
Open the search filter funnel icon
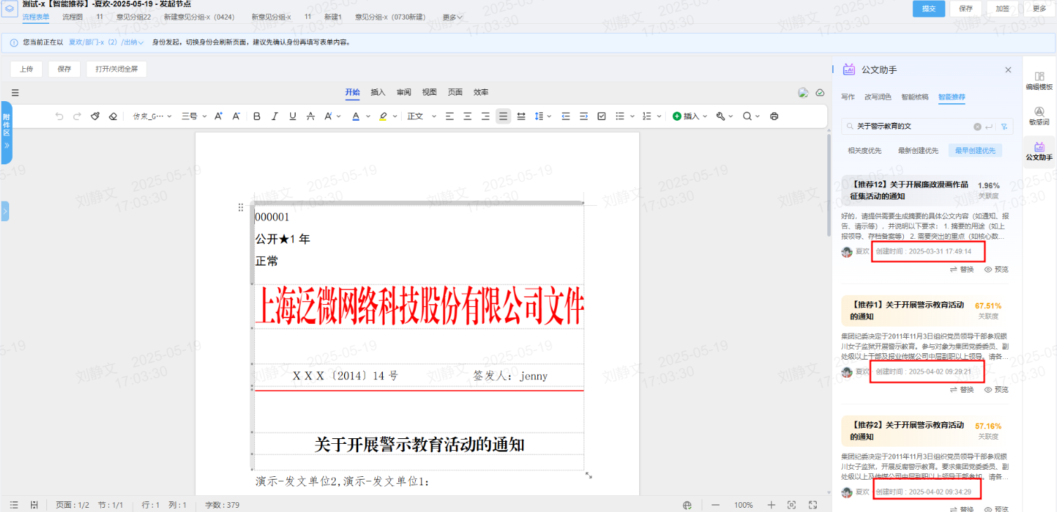pyautogui.click(x=1004, y=126)
